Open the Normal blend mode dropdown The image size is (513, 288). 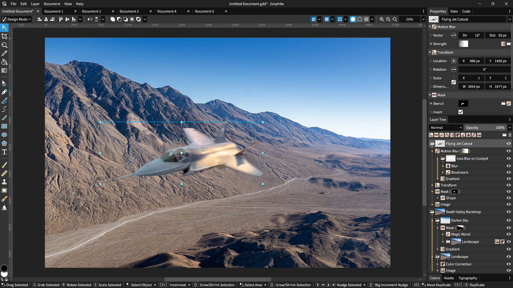tap(446, 127)
